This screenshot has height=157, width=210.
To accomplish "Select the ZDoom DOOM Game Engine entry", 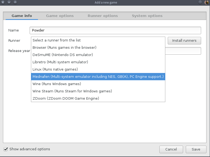I will pos(66,99).
